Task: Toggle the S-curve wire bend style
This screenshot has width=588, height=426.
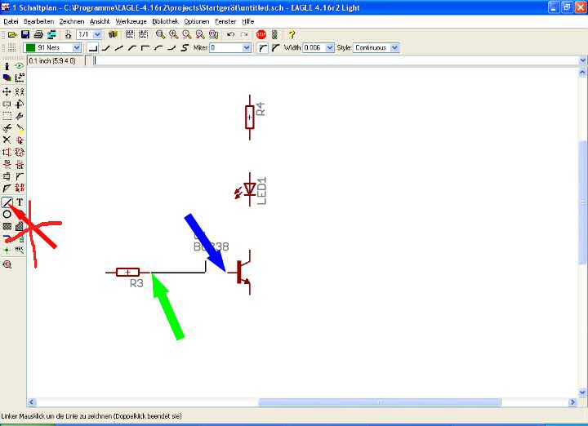Action: tap(185, 48)
